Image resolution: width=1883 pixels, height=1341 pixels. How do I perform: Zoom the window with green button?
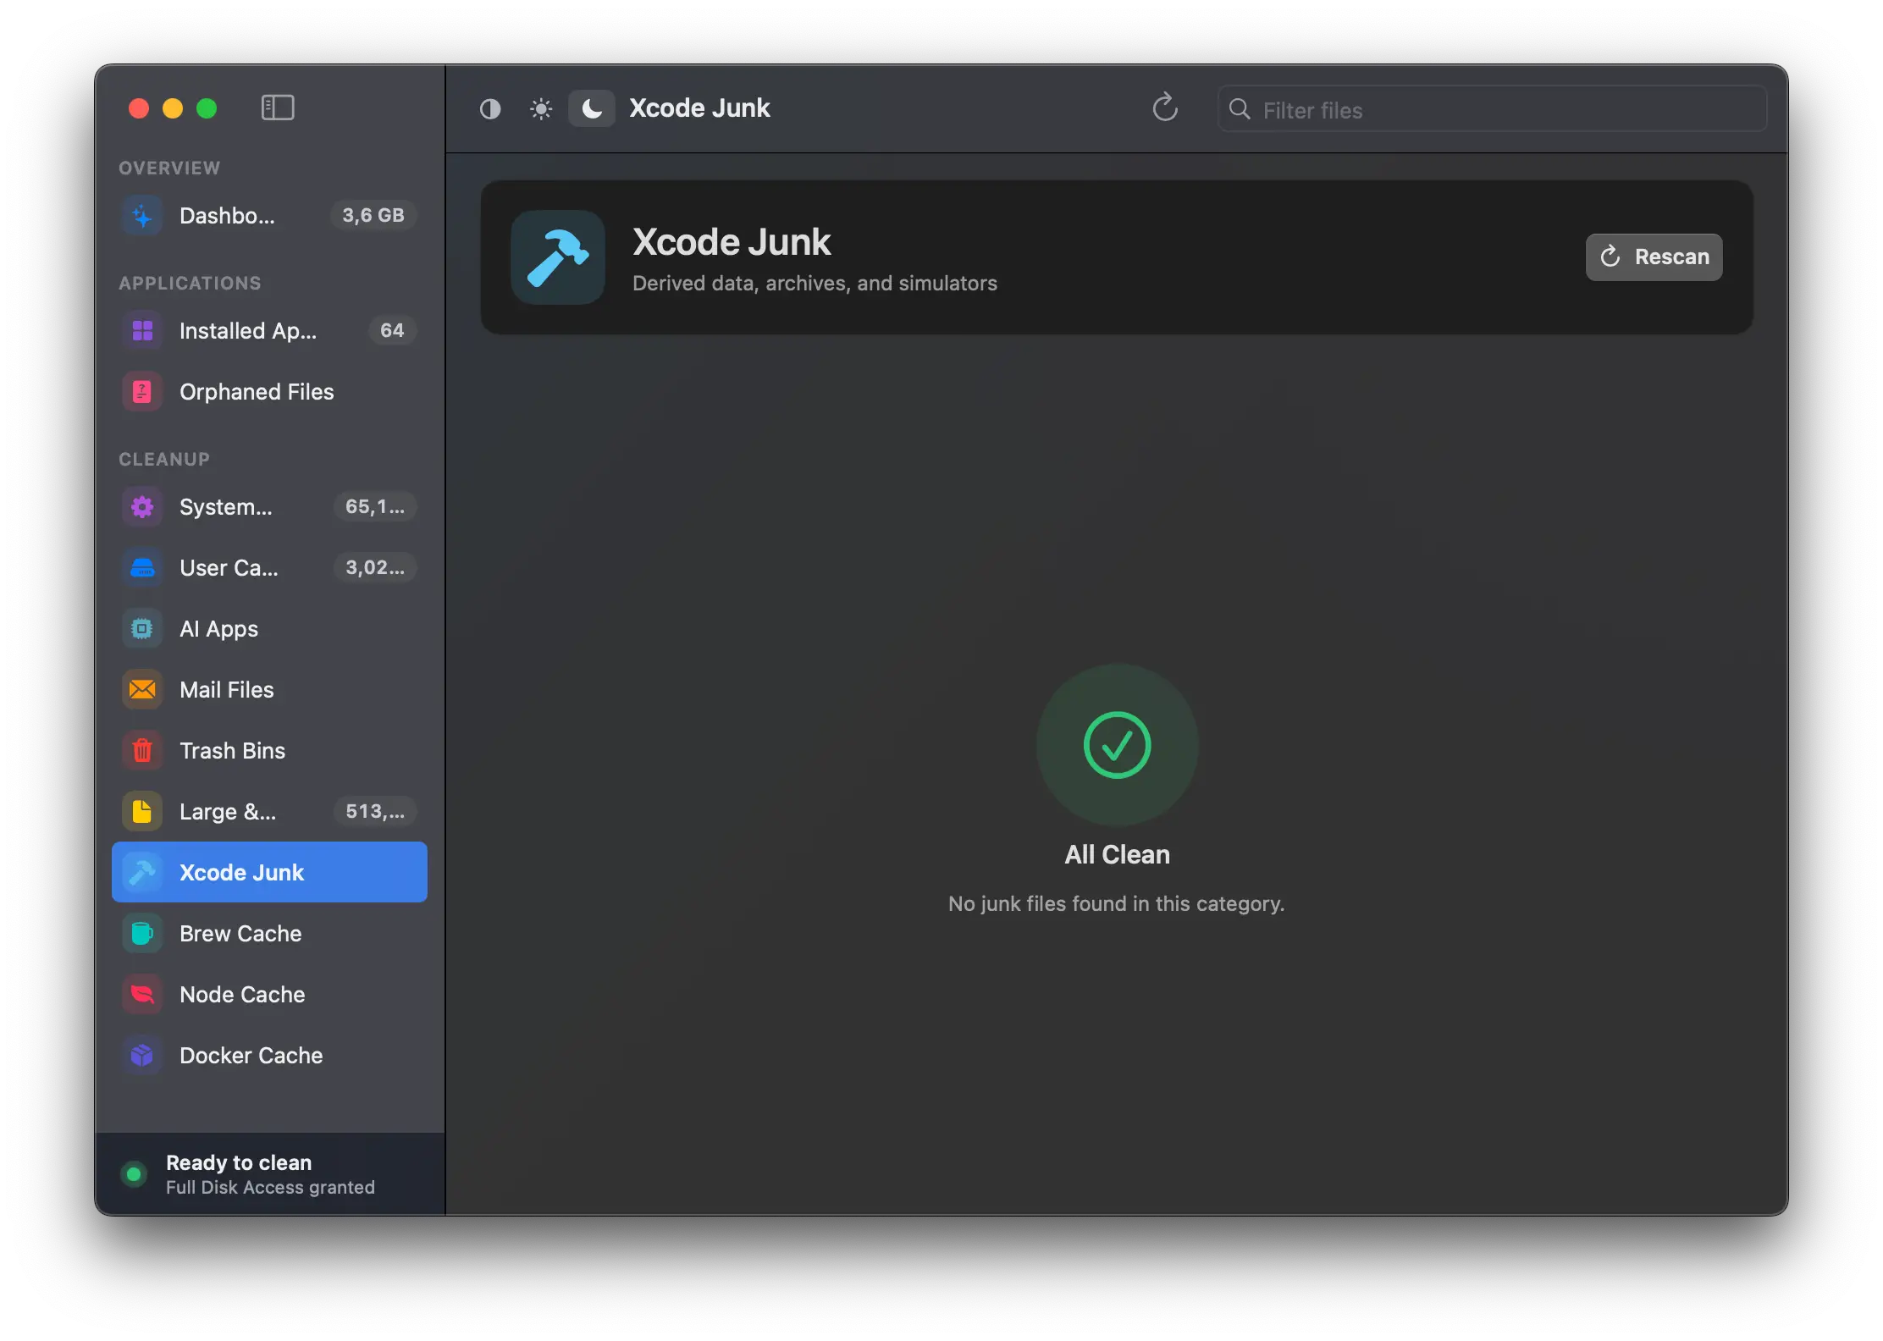(x=207, y=108)
